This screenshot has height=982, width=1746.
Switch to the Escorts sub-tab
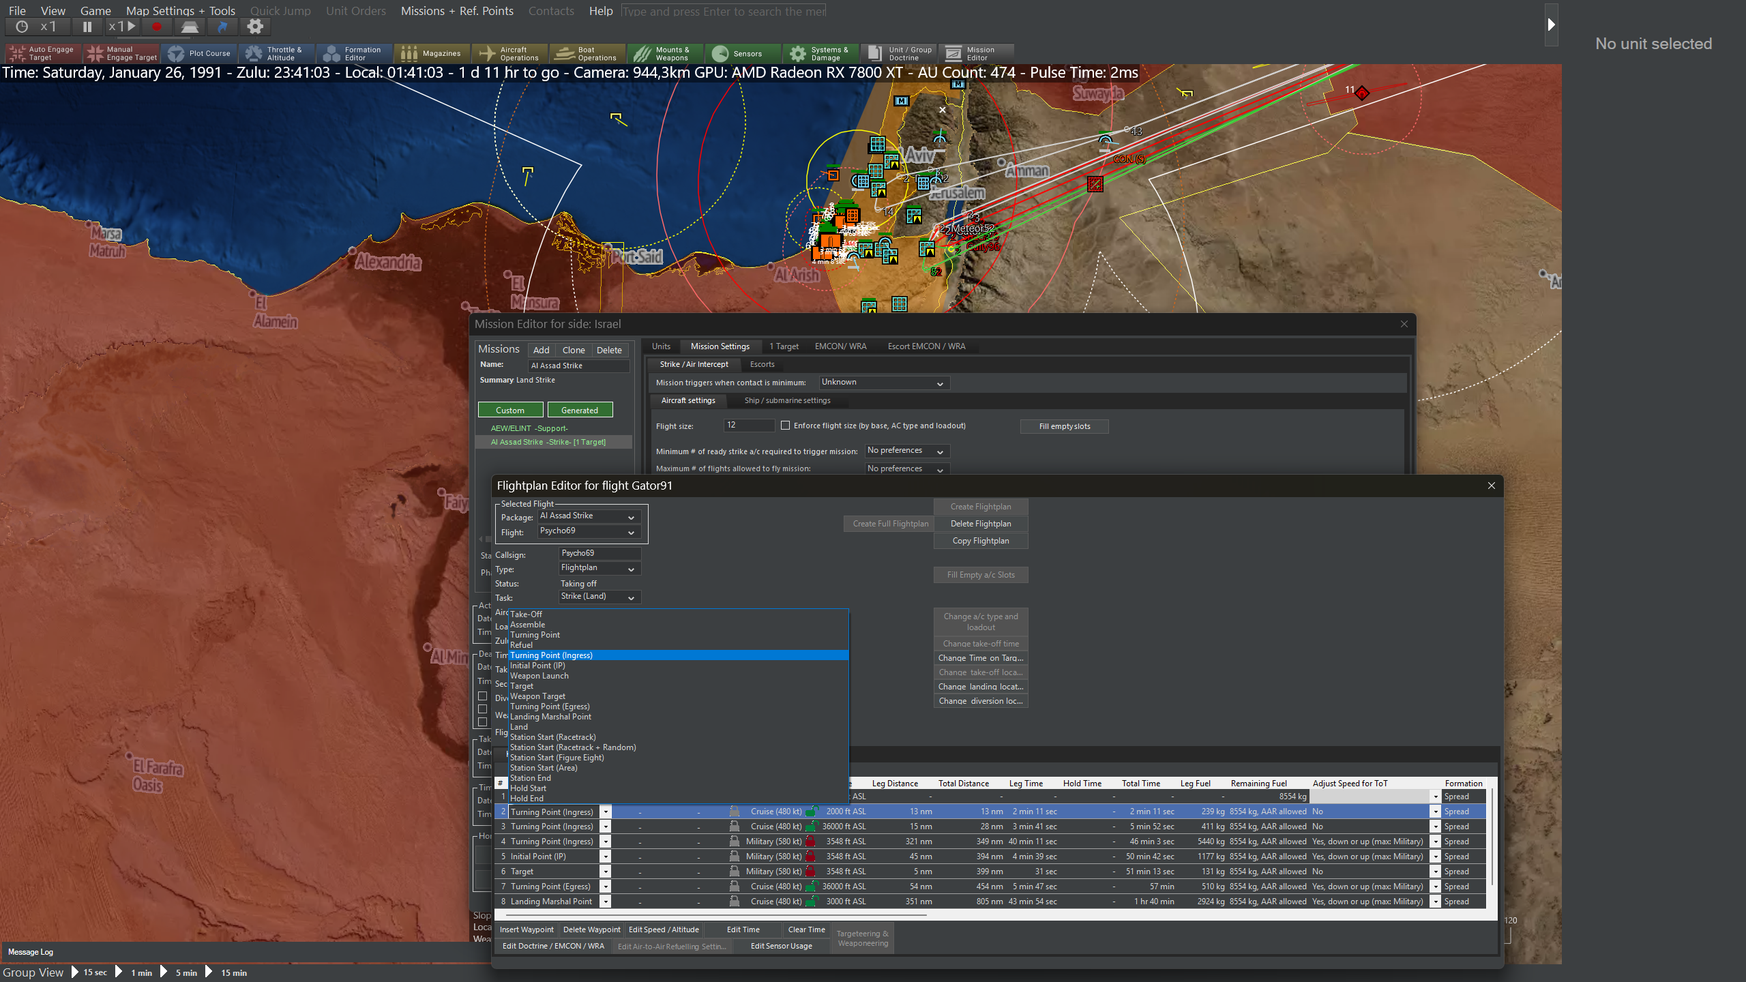click(762, 364)
